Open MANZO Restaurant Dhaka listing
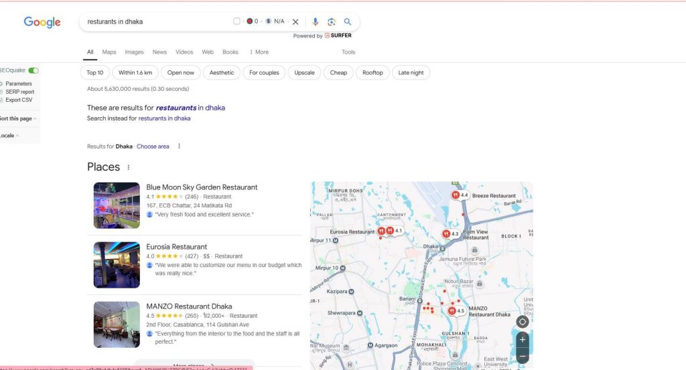 (x=189, y=306)
